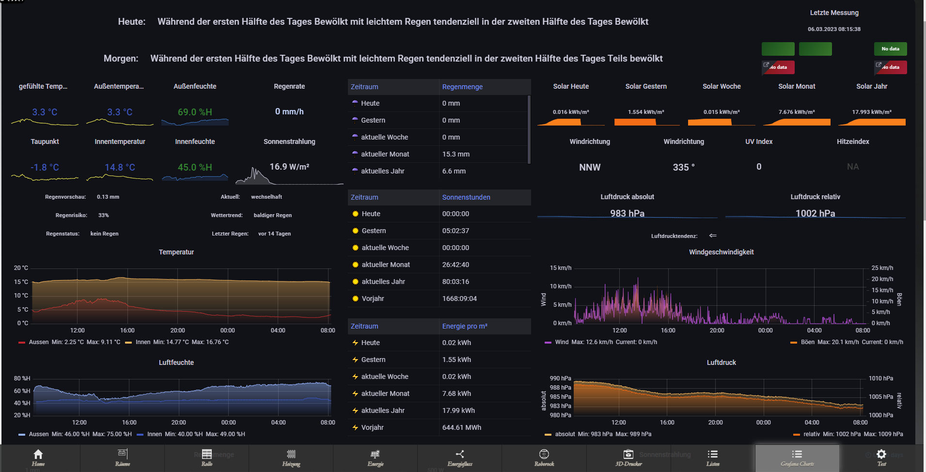Click the page vertical scrollbar on the right
Screen dimensions: 926x472
pos(925,121)
